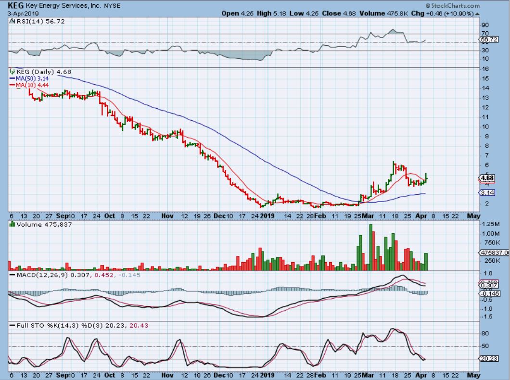Click the 80 level on stochastic axis

(485, 333)
